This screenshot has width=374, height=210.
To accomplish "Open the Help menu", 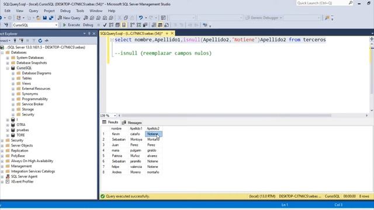I will pyautogui.click(x=112, y=10).
